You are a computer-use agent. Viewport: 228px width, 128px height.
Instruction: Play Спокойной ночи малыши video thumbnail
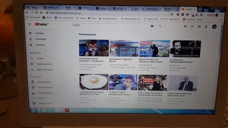tap(94, 48)
